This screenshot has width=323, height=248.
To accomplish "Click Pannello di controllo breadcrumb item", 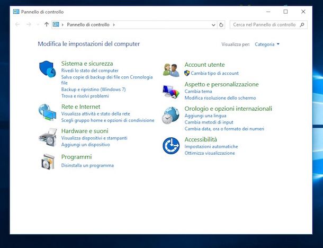I will (x=88, y=24).
